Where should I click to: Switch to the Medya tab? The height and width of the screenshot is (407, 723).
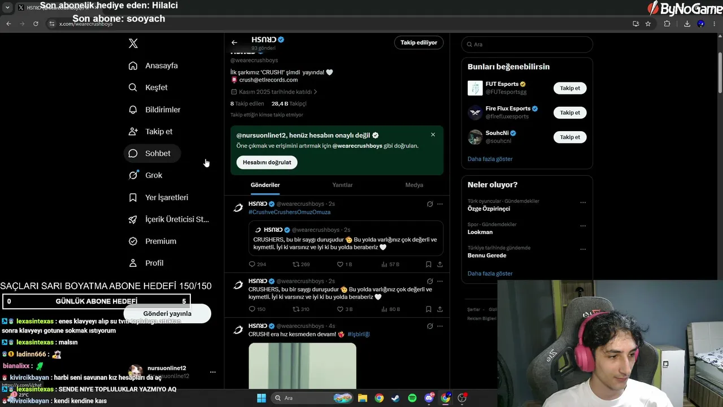click(414, 185)
